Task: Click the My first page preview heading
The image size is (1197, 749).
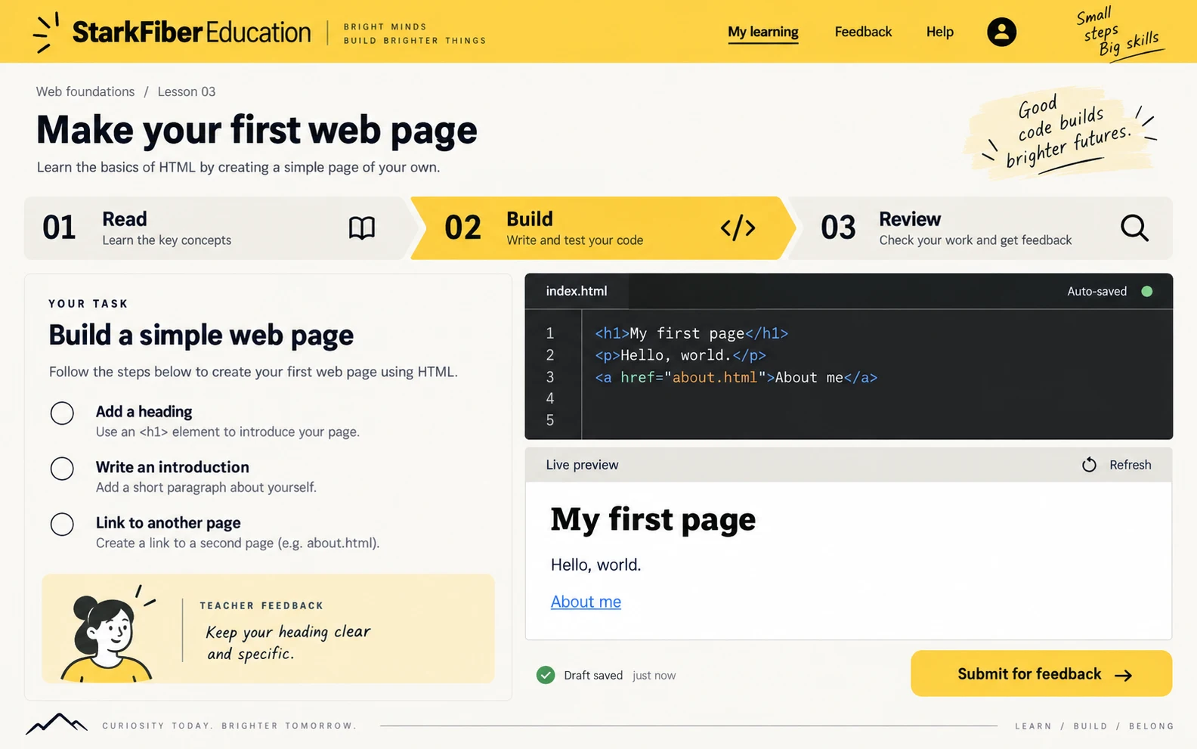Action: pyautogui.click(x=653, y=519)
